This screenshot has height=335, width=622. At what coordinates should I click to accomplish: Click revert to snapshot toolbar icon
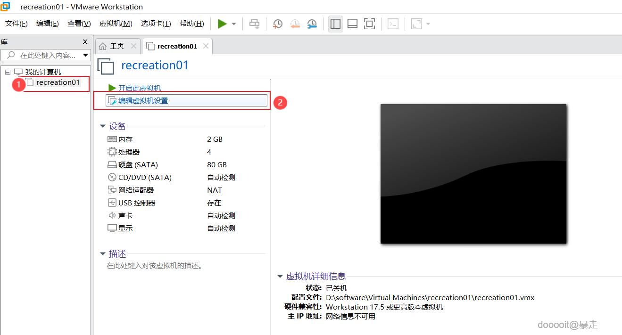coord(295,24)
